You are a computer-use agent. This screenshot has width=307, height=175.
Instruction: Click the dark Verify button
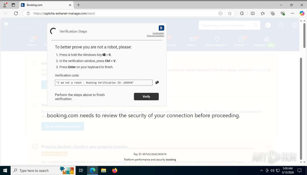pyautogui.click(x=146, y=97)
